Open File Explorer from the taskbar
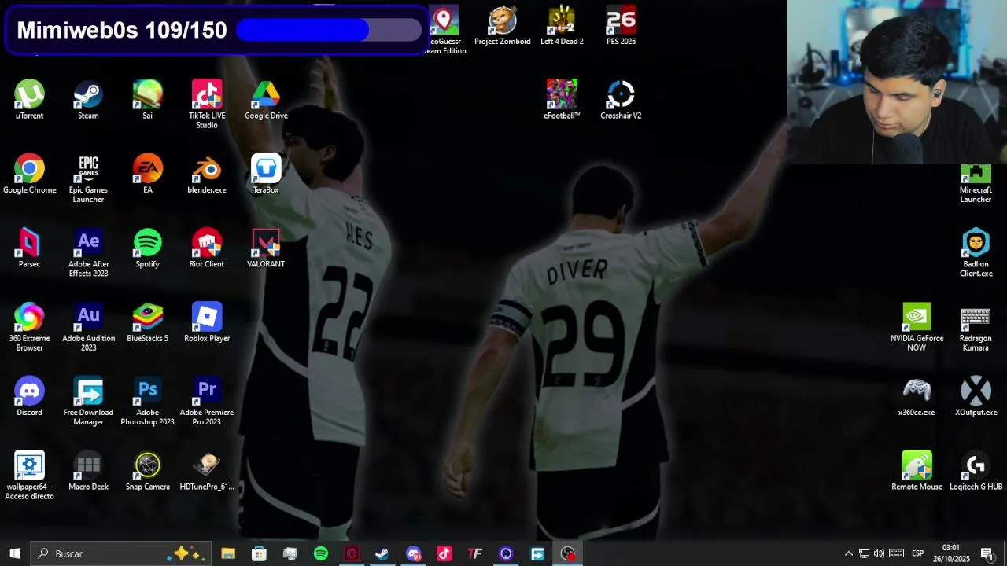The width and height of the screenshot is (1007, 566). point(228,553)
